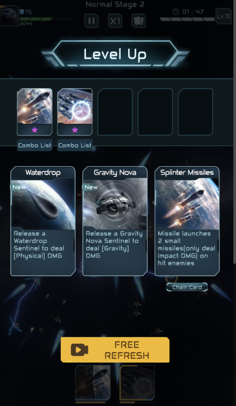
Task: Choose the Gravity Nova upgrade card
Action: click(x=115, y=222)
